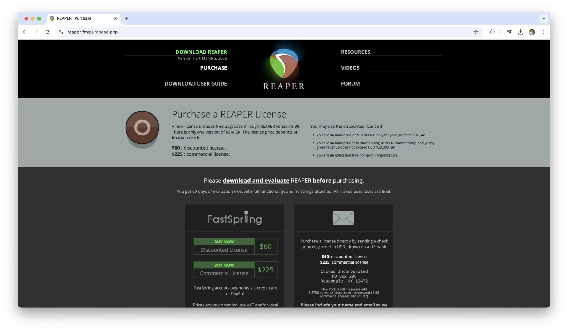Open a new browser tab
This screenshot has width=568, height=331.
[x=126, y=18]
